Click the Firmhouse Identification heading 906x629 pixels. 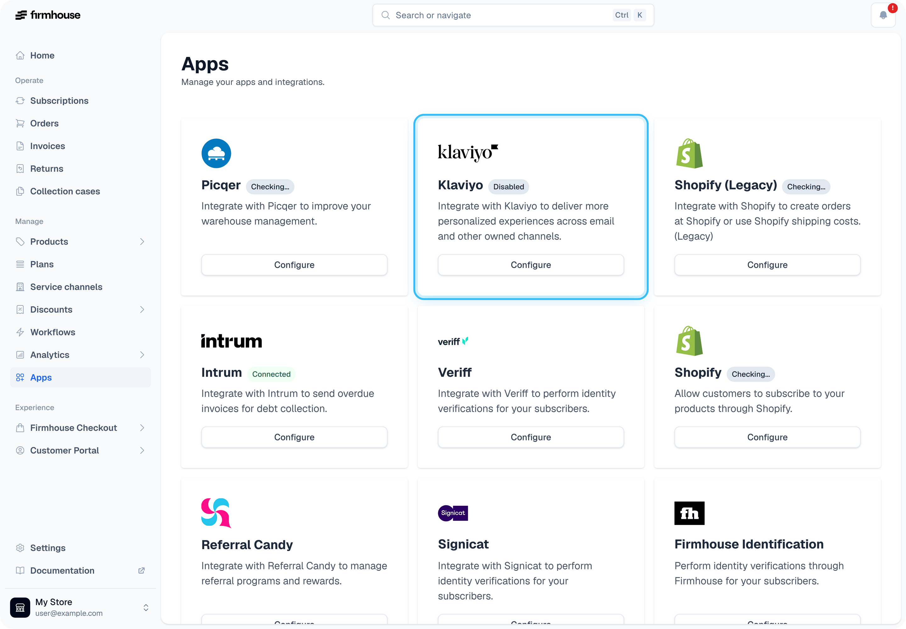tap(749, 544)
